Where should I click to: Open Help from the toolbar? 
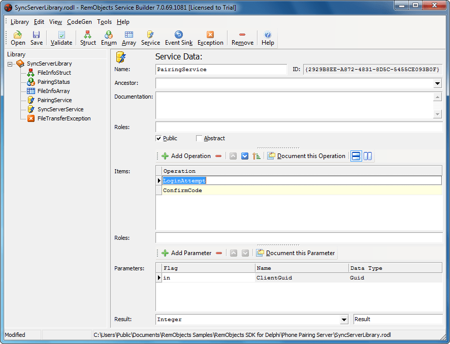coord(268,38)
